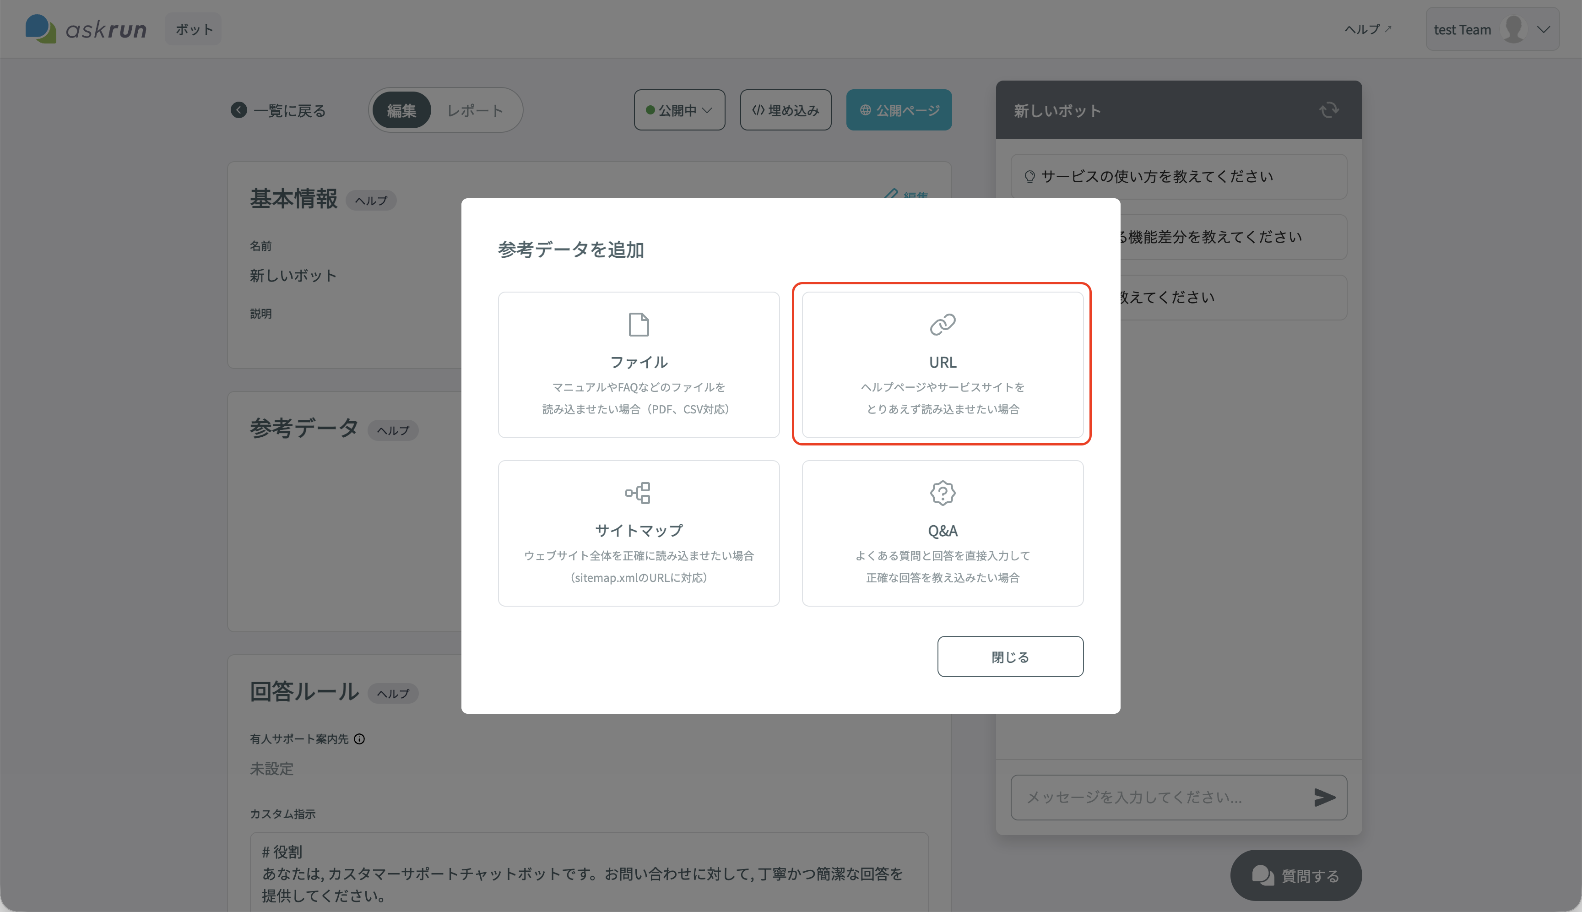The width and height of the screenshot is (1582, 912).
Task: Click the refresh icon in chat header
Action: [1328, 110]
